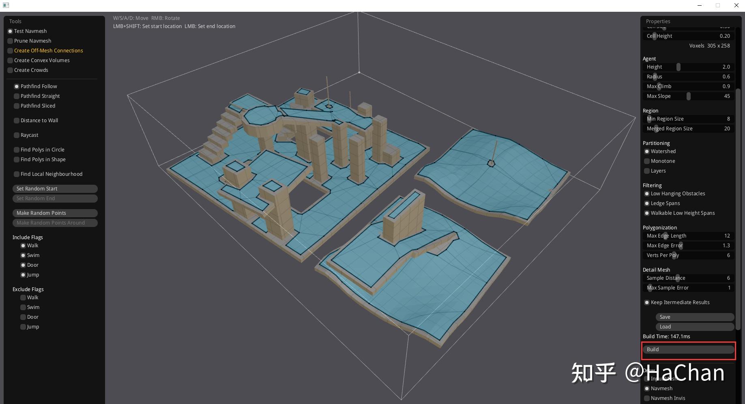
Task: Select Find Polys in Shape mode
Action: tap(40, 160)
